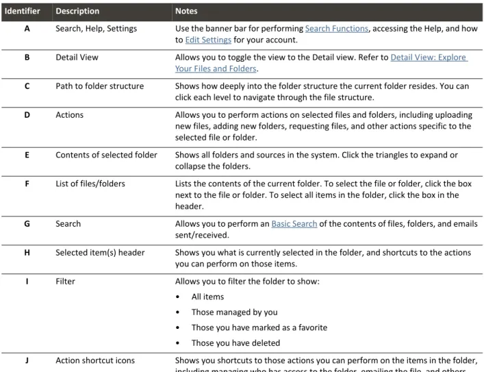Select identifier letter E
The width and height of the screenshot is (484, 372).
27,155
